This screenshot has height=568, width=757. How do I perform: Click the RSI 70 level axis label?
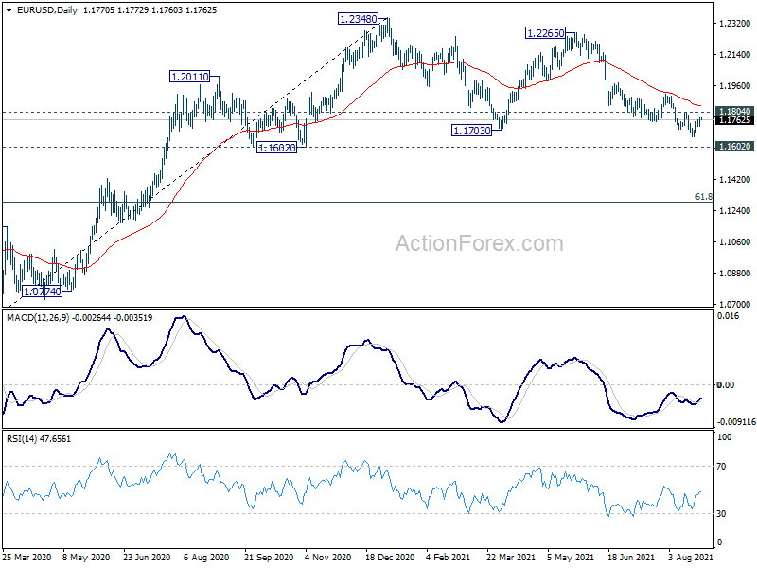point(721,467)
